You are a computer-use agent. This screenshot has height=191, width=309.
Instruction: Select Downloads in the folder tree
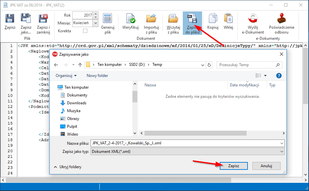tap(77, 103)
